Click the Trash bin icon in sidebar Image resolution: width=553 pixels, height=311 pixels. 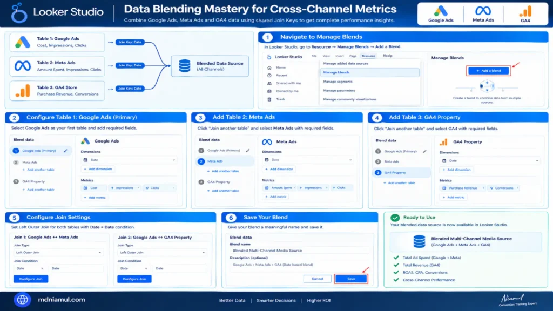(269, 99)
